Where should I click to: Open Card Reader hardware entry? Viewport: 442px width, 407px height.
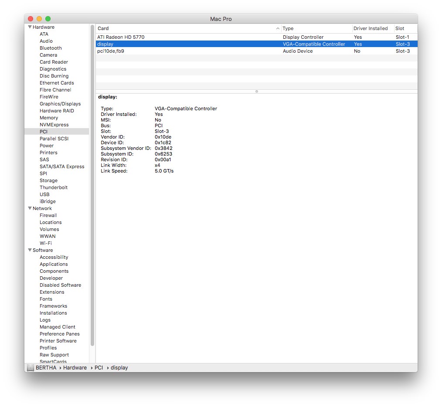(54, 62)
